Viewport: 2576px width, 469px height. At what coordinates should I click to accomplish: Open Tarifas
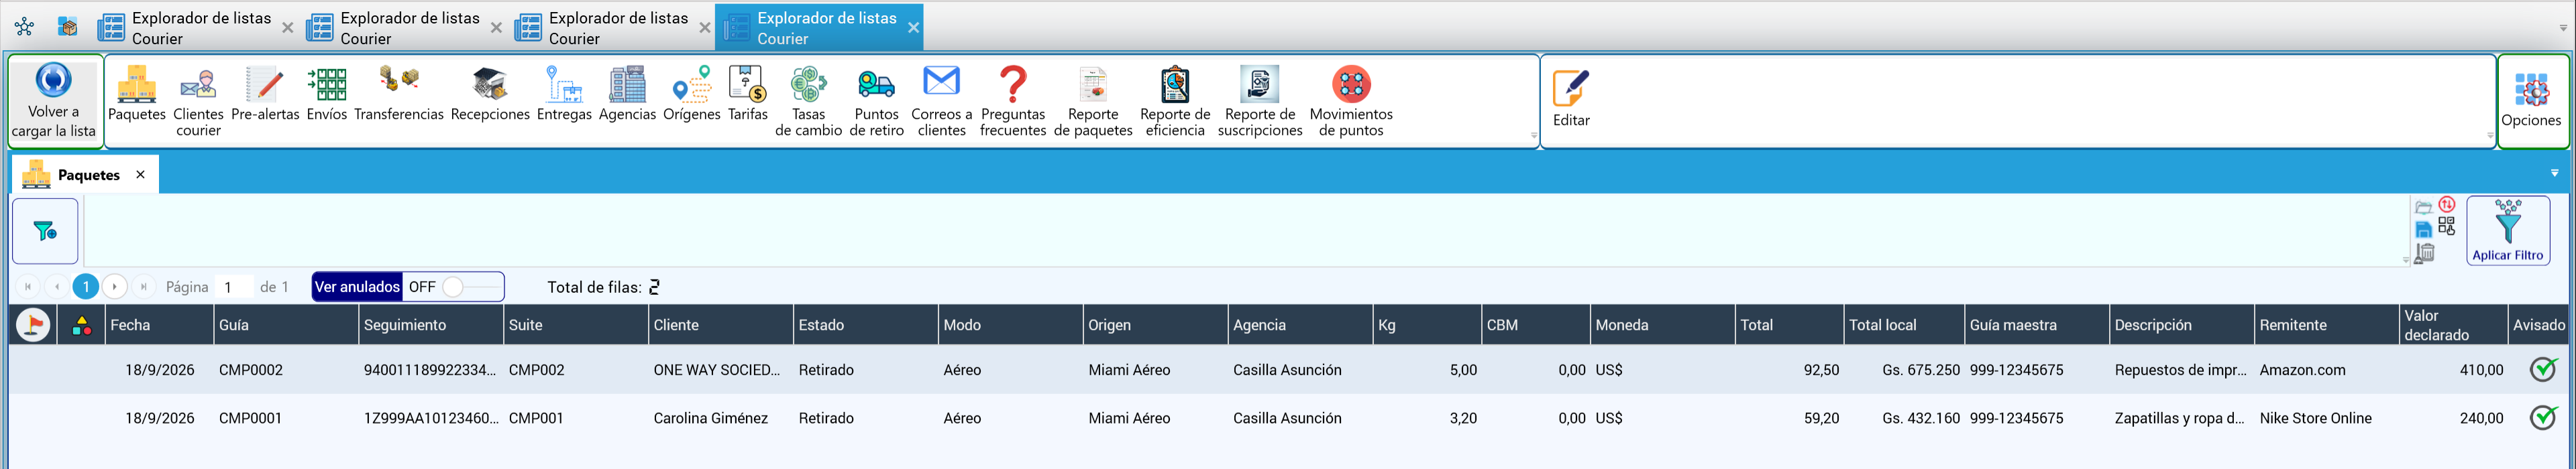click(x=748, y=94)
